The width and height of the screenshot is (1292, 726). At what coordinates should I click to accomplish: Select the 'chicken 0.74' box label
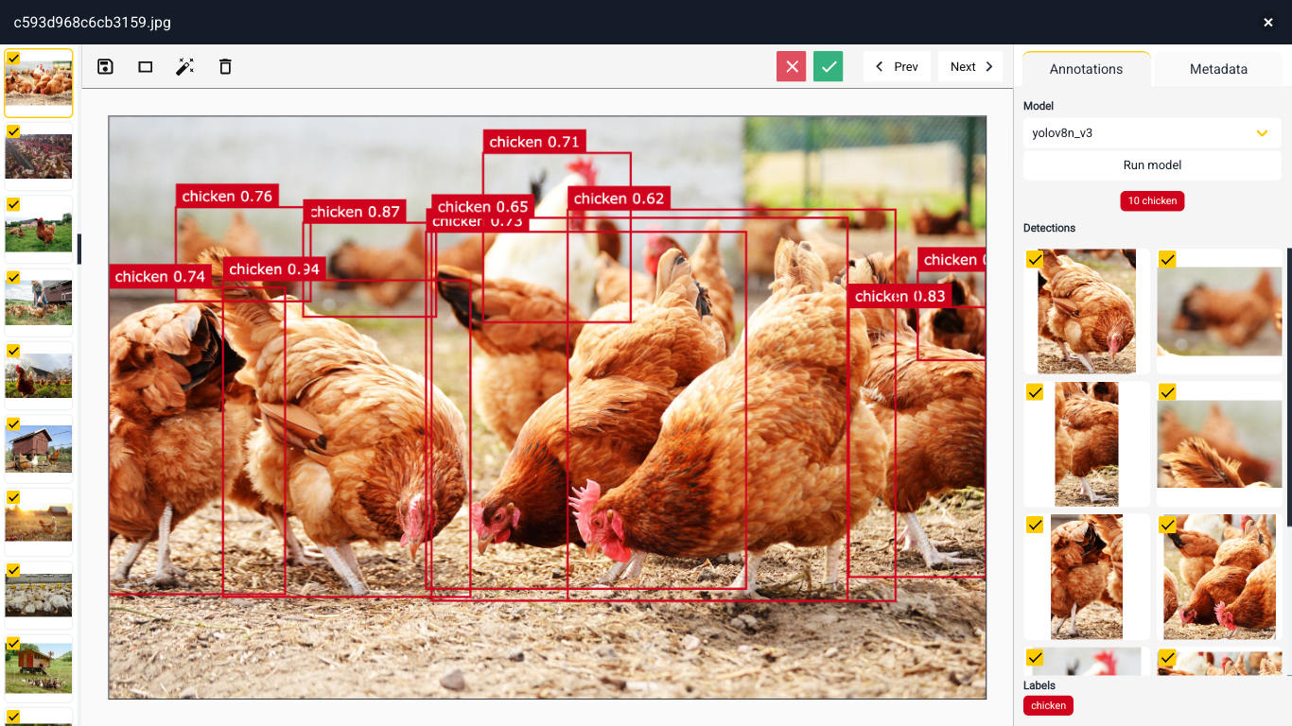tap(160, 277)
